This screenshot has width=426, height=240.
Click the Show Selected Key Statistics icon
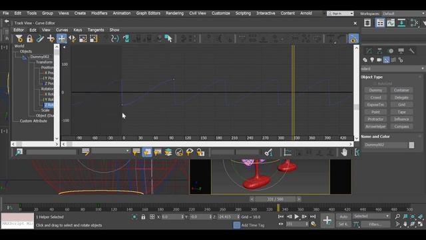[x=268, y=152]
